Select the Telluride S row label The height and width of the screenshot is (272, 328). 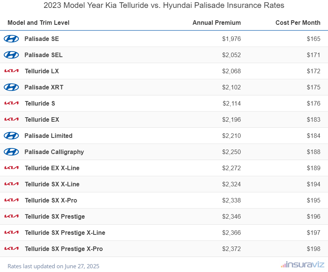[x=40, y=103]
